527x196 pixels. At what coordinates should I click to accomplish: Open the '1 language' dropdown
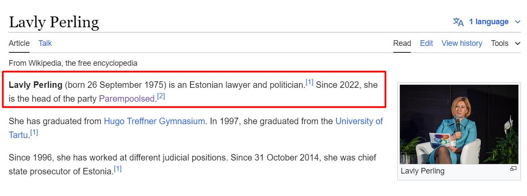click(x=487, y=22)
